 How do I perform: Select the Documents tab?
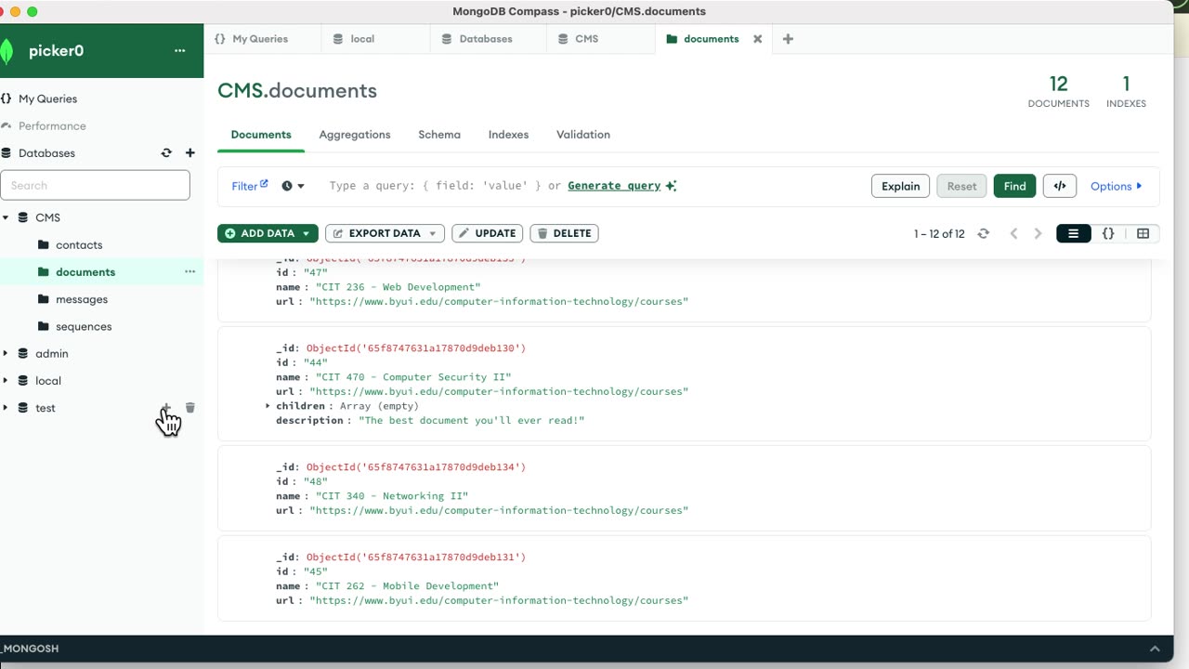261,135
